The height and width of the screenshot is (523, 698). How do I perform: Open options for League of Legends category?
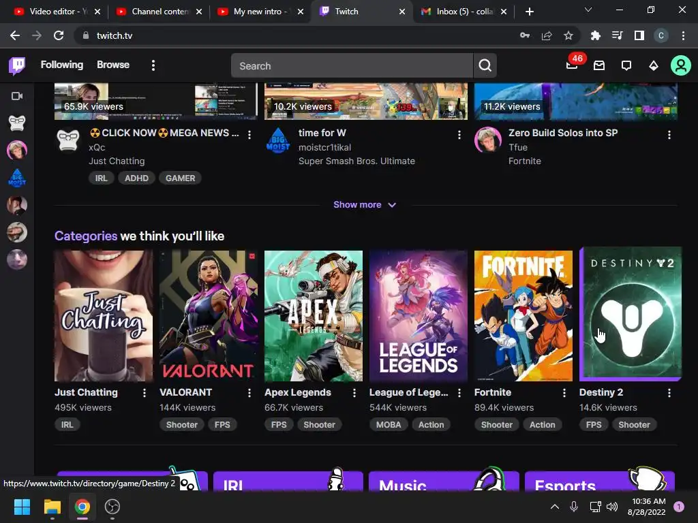459,393
